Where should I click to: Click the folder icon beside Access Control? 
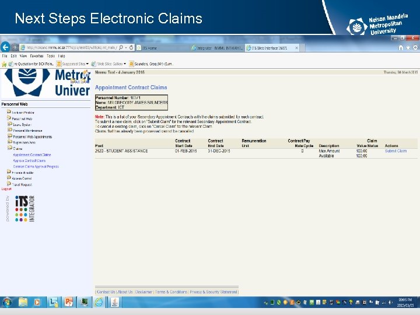click(x=9, y=177)
